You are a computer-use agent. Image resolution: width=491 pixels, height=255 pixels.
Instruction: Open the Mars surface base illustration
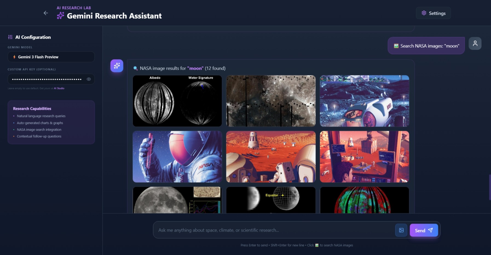point(271,157)
